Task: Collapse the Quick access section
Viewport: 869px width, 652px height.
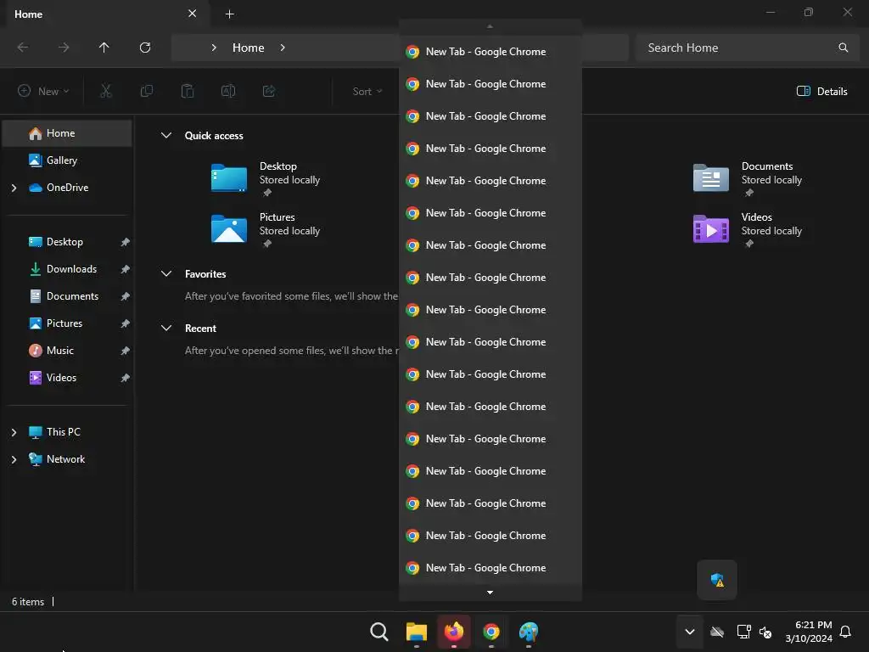Action: click(166, 135)
